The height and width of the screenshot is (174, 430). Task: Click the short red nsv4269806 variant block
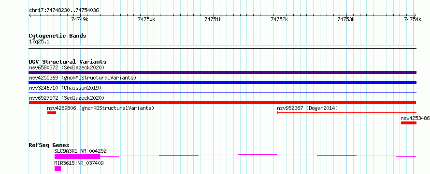coord(52,113)
